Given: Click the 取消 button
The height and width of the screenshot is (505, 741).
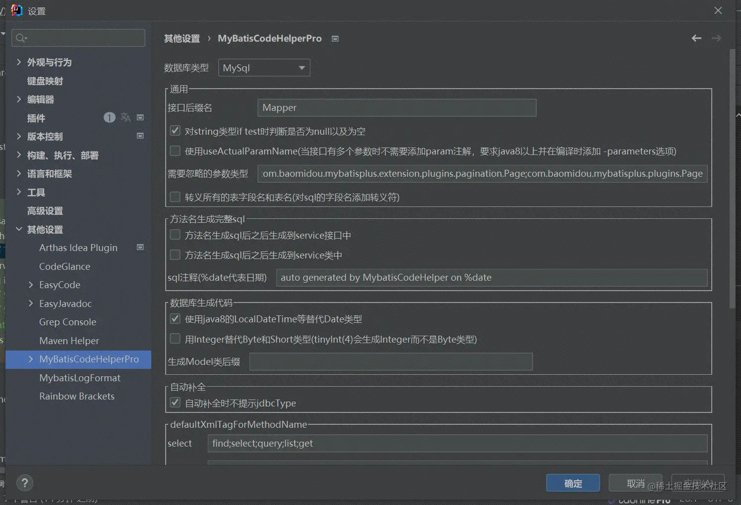Looking at the screenshot, I should coord(636,483).
